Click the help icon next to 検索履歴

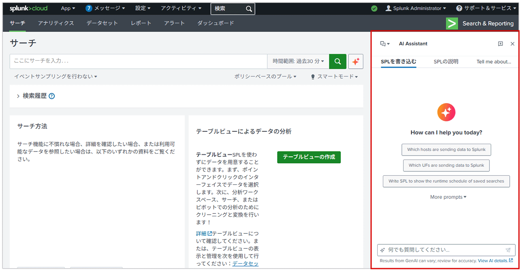(x=52, y=96)
